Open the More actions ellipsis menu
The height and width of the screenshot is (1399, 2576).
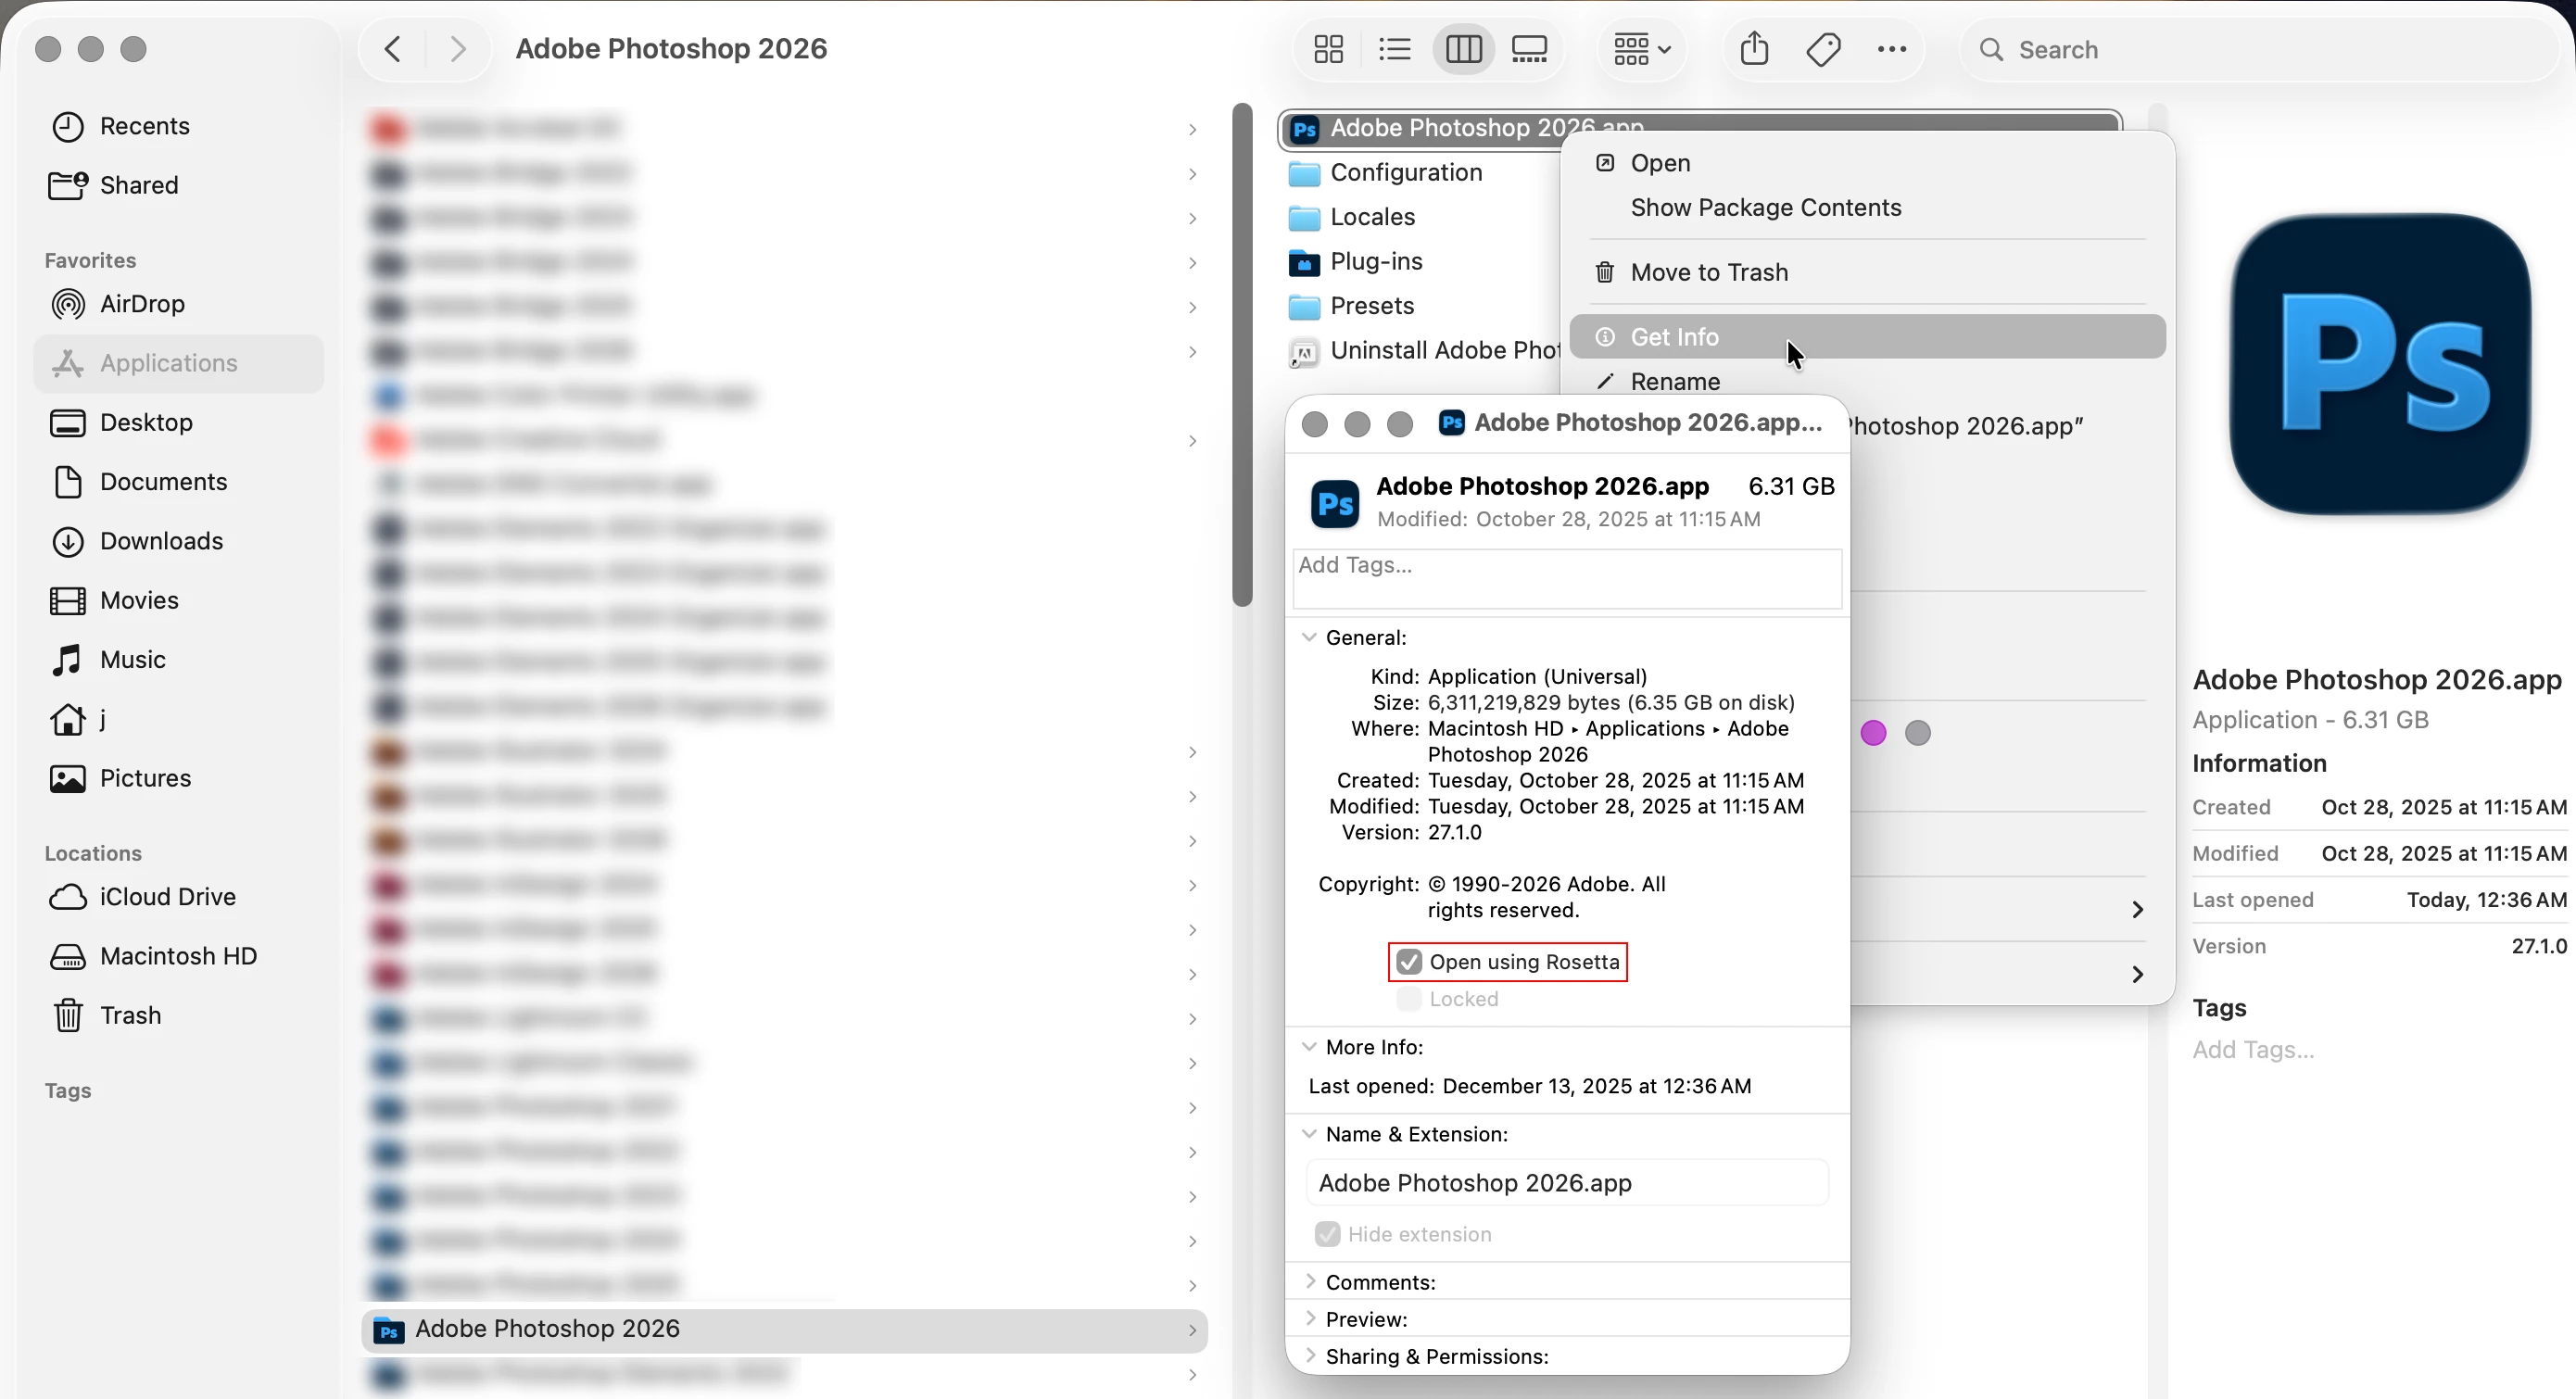(1891, 49)
